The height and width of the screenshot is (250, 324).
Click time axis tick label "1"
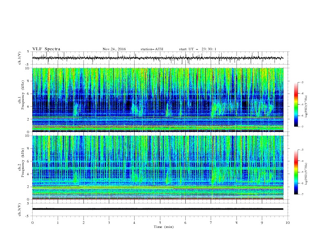coord(58,223)
